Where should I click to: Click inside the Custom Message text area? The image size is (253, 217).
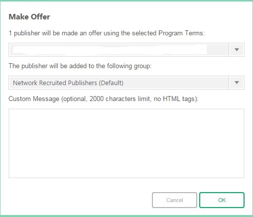(126, 143)
